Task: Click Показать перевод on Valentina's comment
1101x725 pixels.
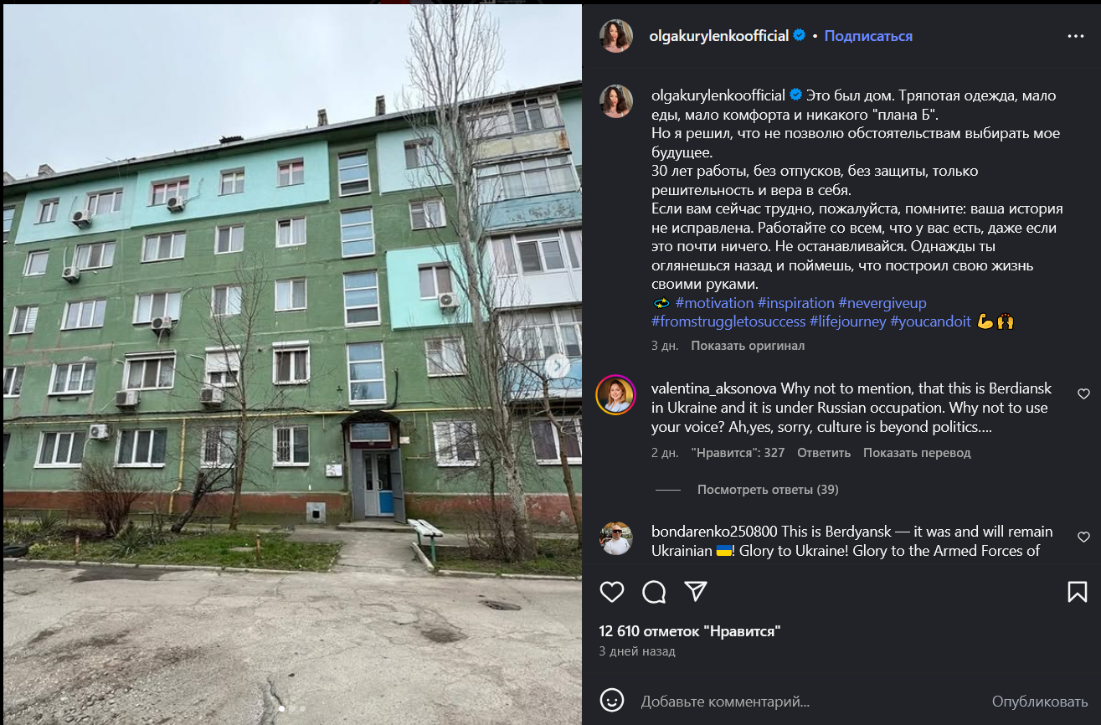Action: (x=917, y=453)
